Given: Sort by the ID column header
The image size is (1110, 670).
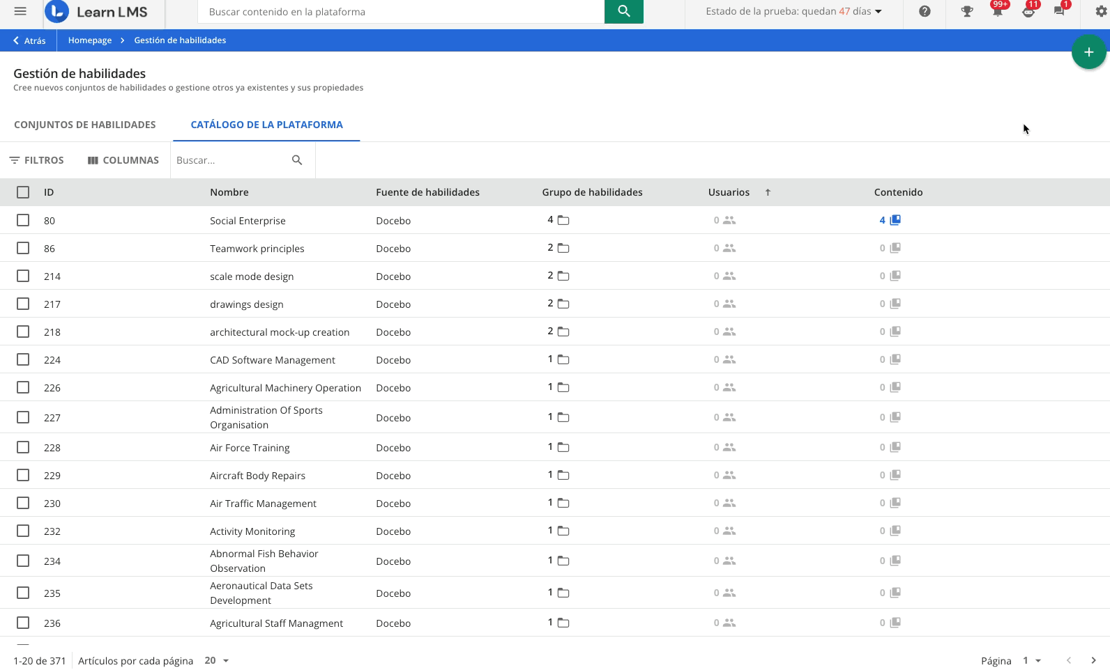Looking at the screenshot, I should coord(49,192).
